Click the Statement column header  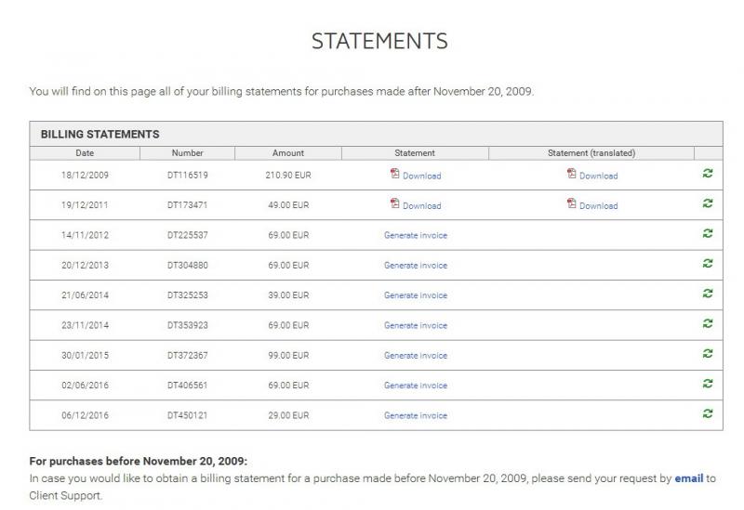point(415,153)
